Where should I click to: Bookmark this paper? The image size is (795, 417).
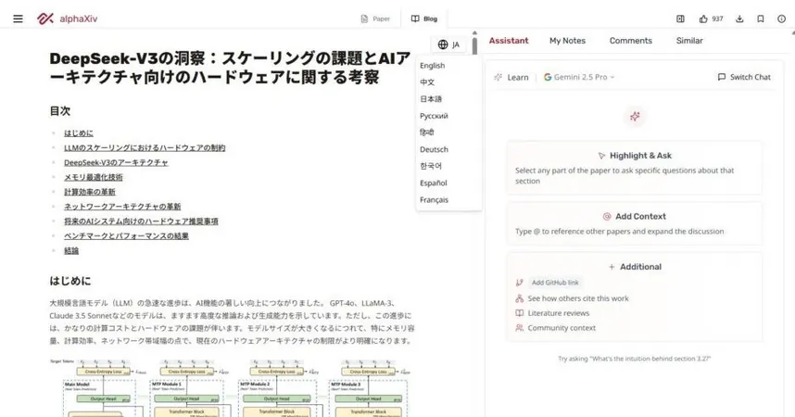761,19
